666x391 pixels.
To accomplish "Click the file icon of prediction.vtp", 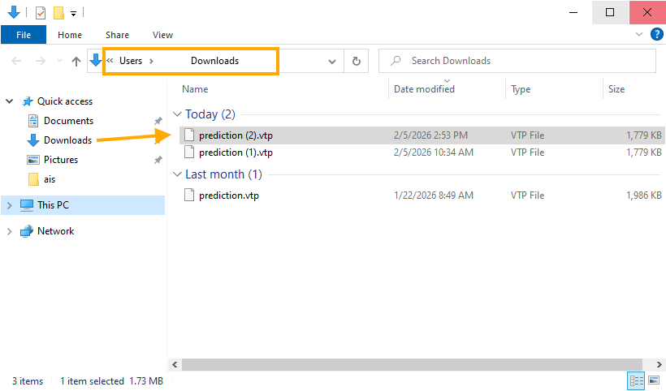I will click(x=189, y=195).
